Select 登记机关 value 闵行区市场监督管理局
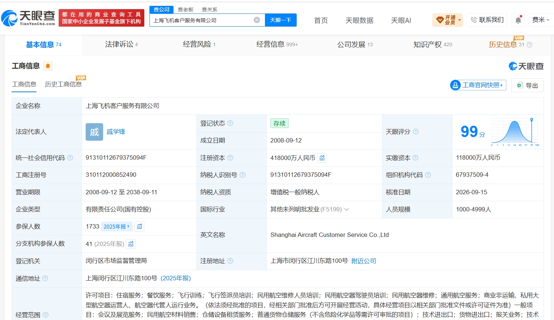The image size is (554, 320). click(116, 261)
